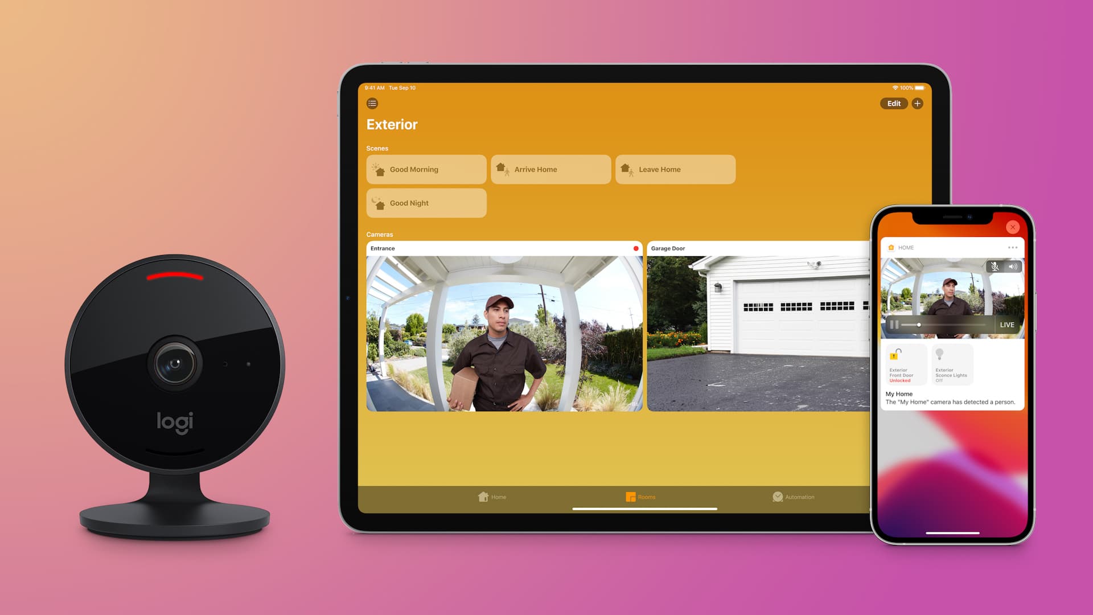Open the Good Morning scene
1093x615 pixels.
pos(426,169)
